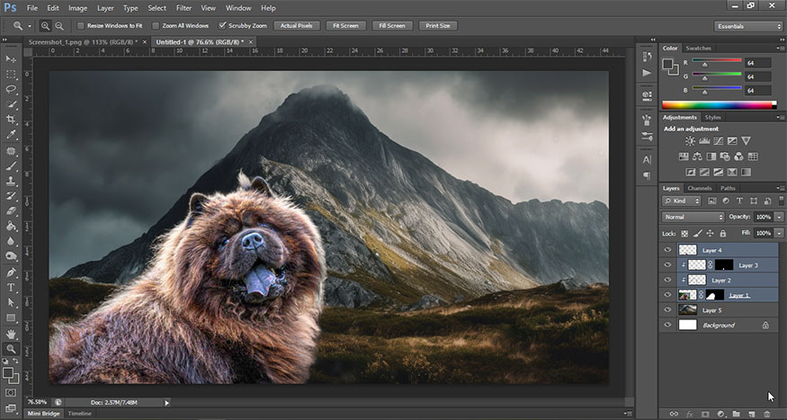Select the Hand tool

[11, 335]
